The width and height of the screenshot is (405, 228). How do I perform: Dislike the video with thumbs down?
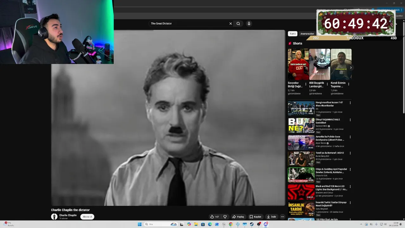point(225,217)
